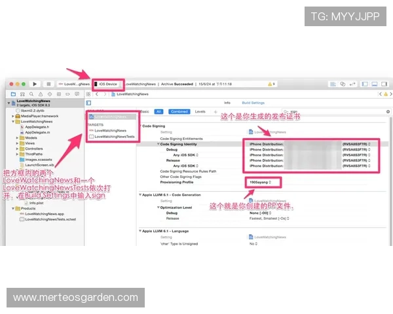
Task: Select the Combined view filter button
Action: 178,112
